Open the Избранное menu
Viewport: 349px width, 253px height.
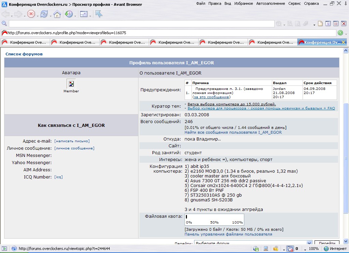pyautogui.click(x=244, y=3)
